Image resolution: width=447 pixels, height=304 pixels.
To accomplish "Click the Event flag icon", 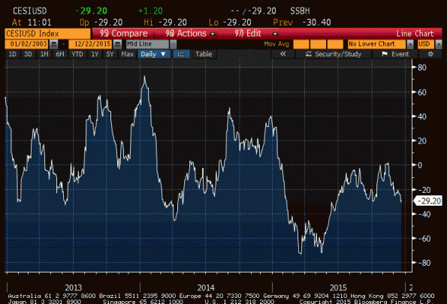I will (385, 54).
